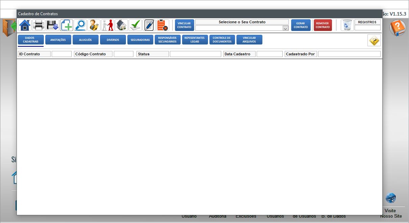Screen dimensions: 409x223
Task: Add new contract with the plus document icon
Action: pyautogui.click(x=67, y=25)
